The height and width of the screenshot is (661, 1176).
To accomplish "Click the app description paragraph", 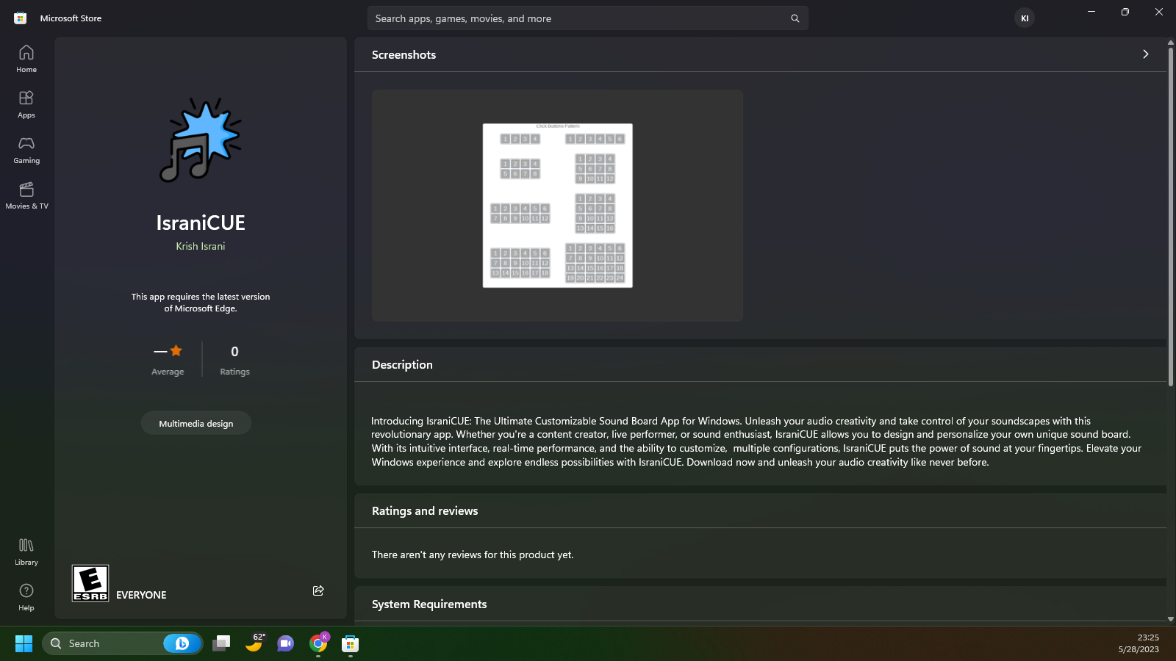I will 756,441.
